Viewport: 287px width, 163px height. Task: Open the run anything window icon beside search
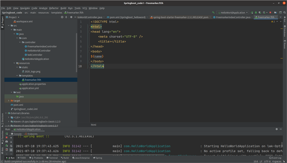280,13
